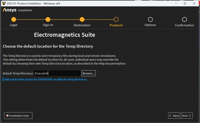Click the Confirmation step label
The height and width of the screenshot is (123, 200).
(184, 25)
